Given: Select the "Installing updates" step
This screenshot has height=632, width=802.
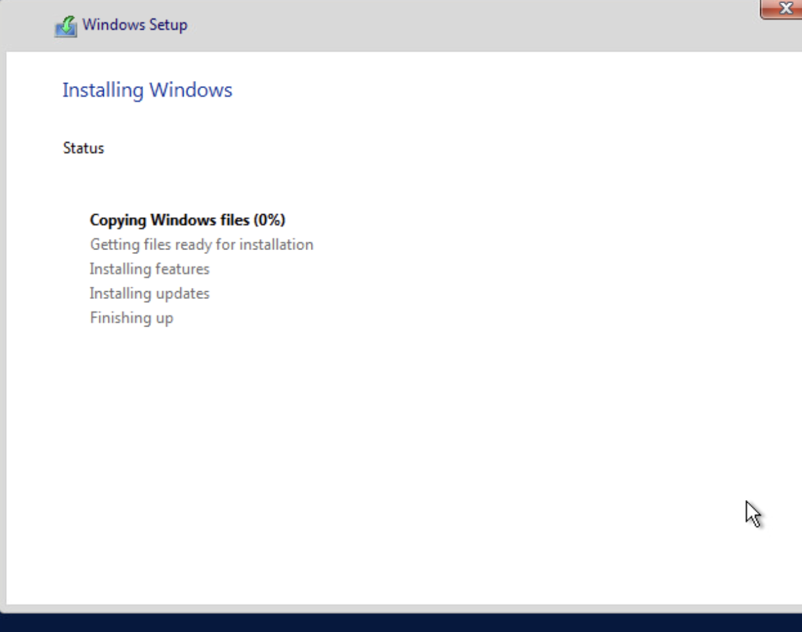Looking at the screenshot, I should [149, 294].
